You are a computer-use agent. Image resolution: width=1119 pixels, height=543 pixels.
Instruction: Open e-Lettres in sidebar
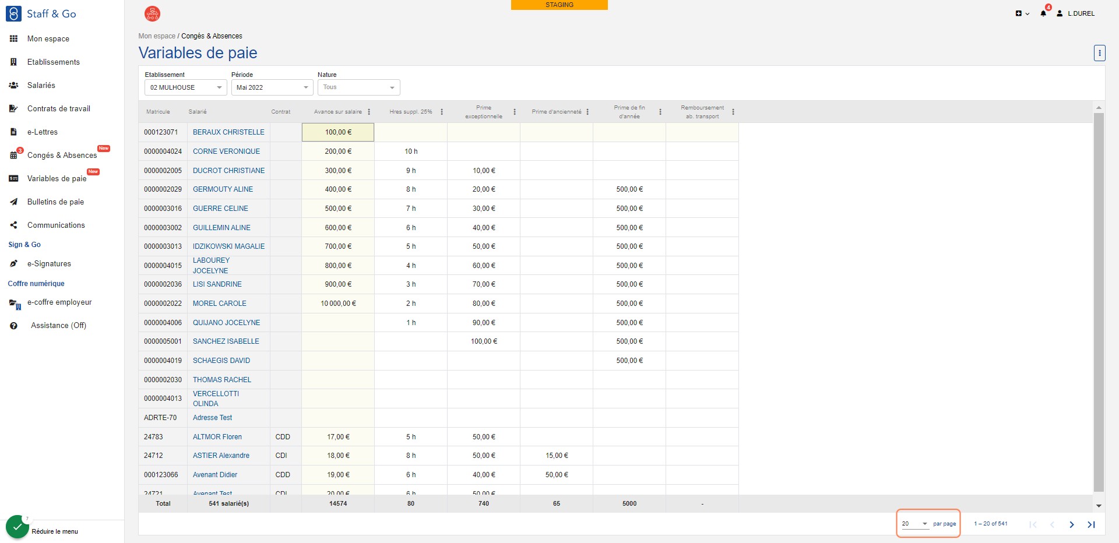point(43,132)
